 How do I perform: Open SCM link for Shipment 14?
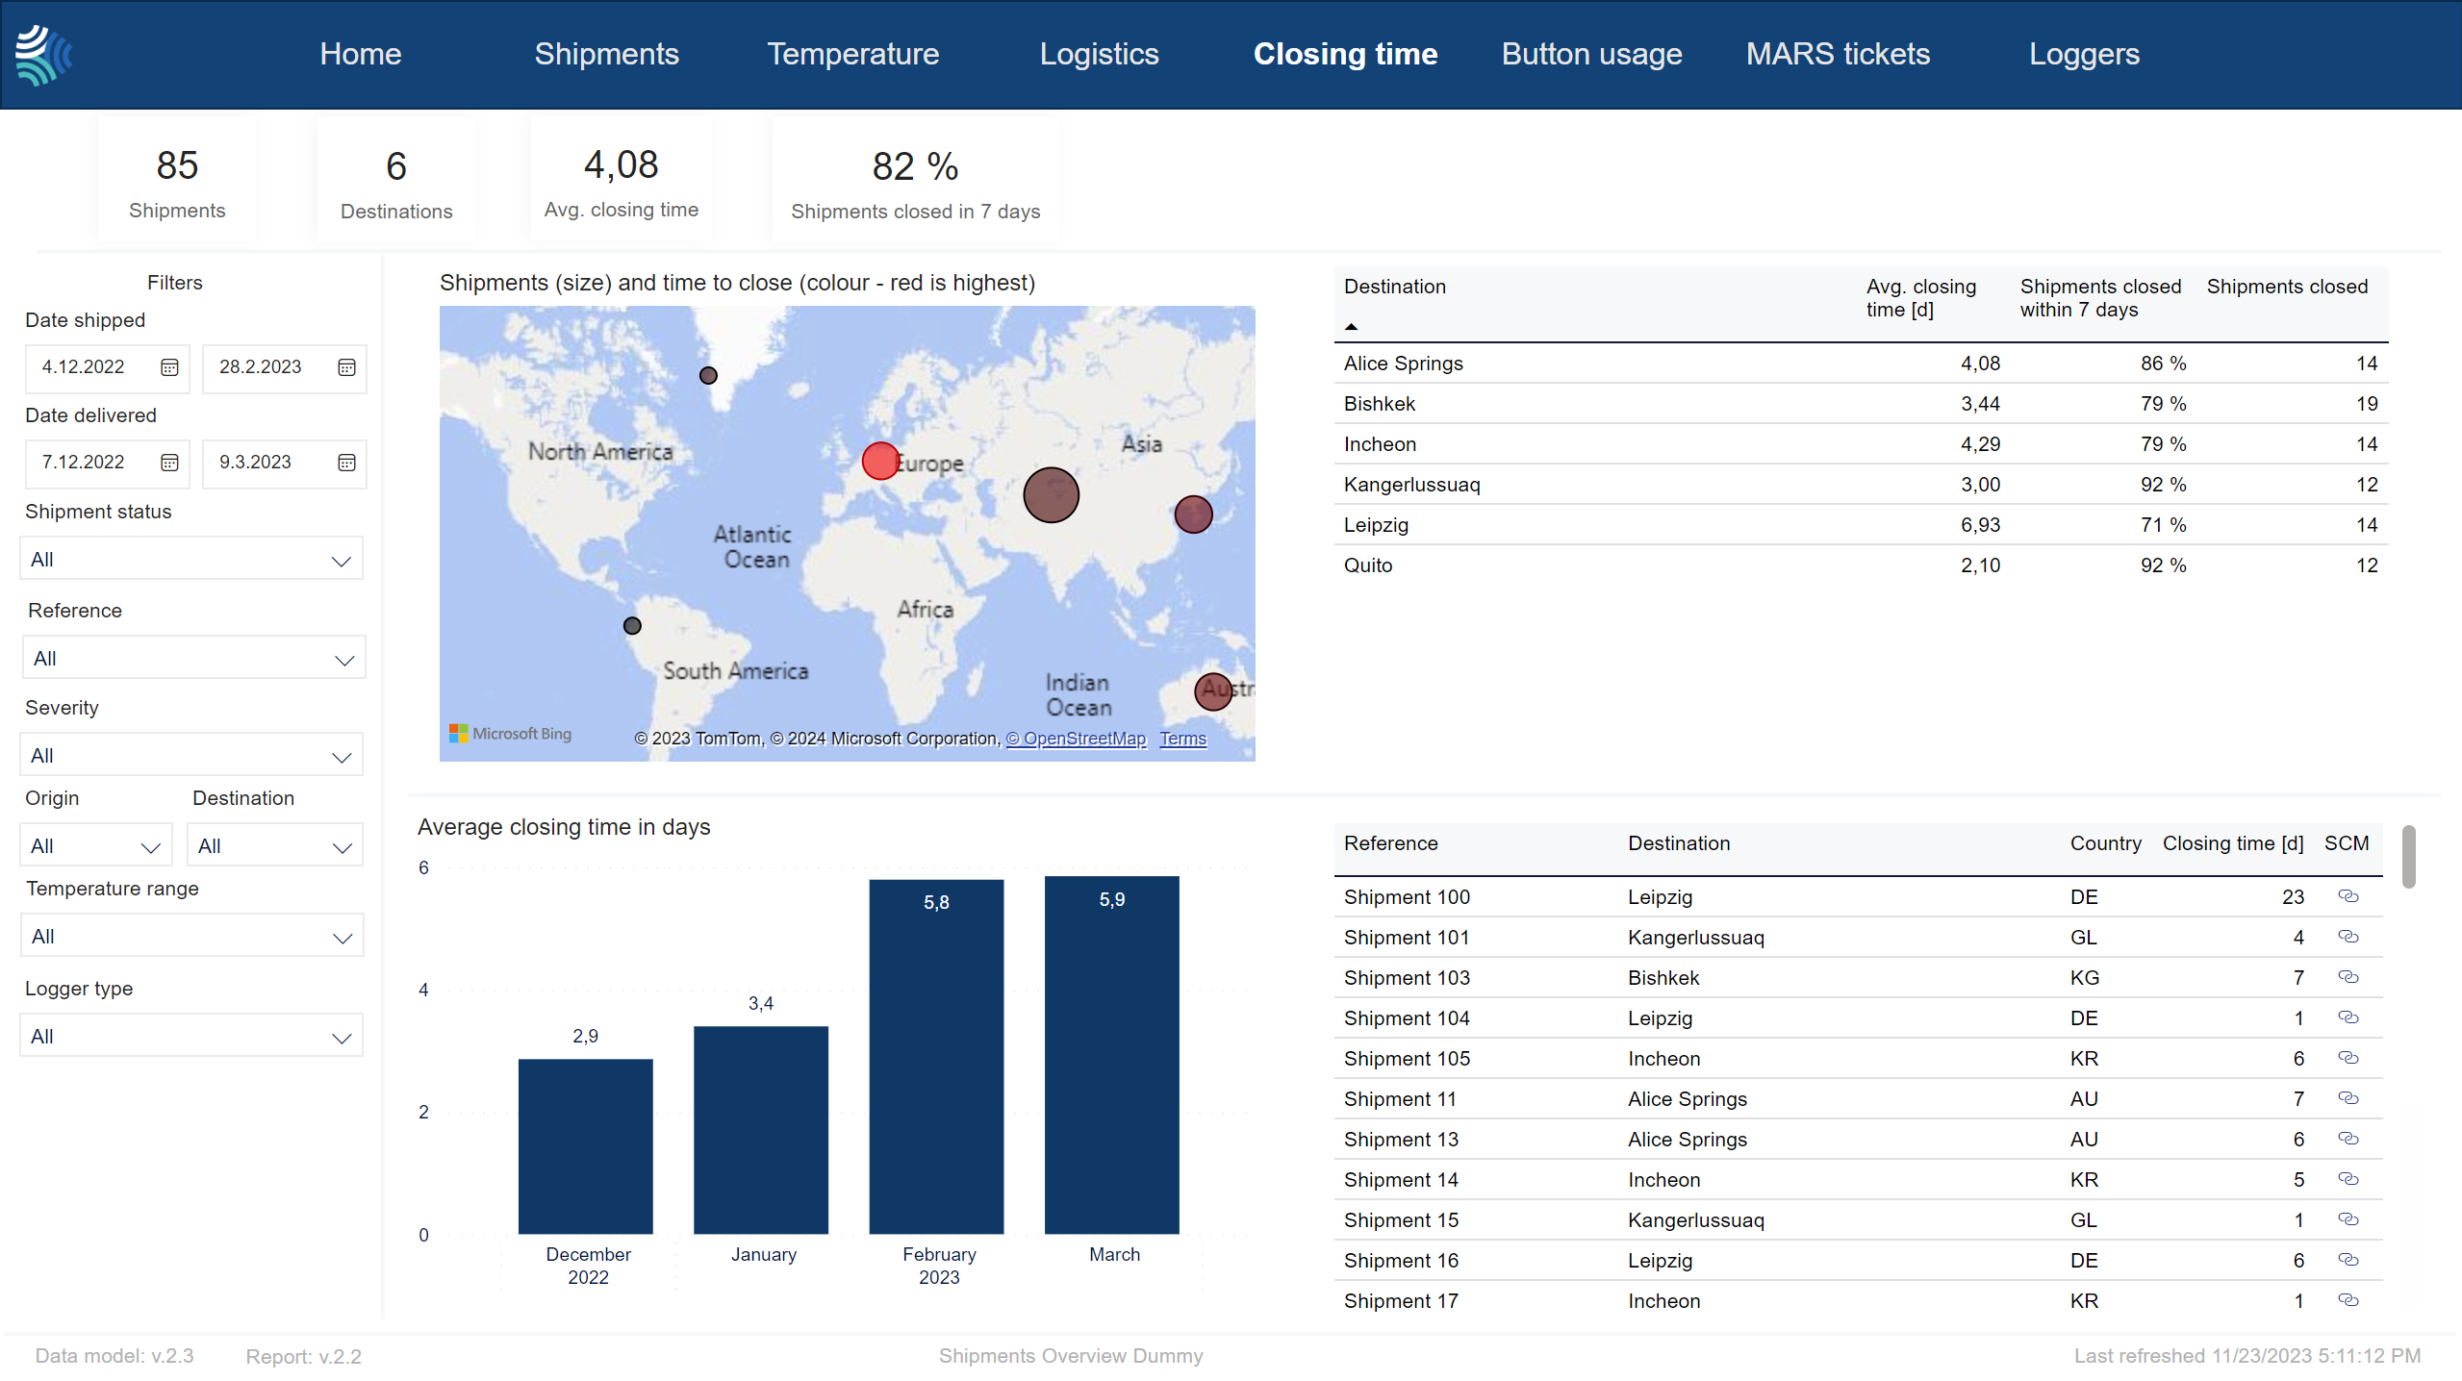(2348, 1179)
